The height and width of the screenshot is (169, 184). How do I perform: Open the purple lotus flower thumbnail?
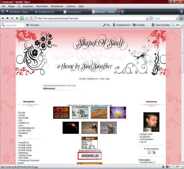pos(118,113)
